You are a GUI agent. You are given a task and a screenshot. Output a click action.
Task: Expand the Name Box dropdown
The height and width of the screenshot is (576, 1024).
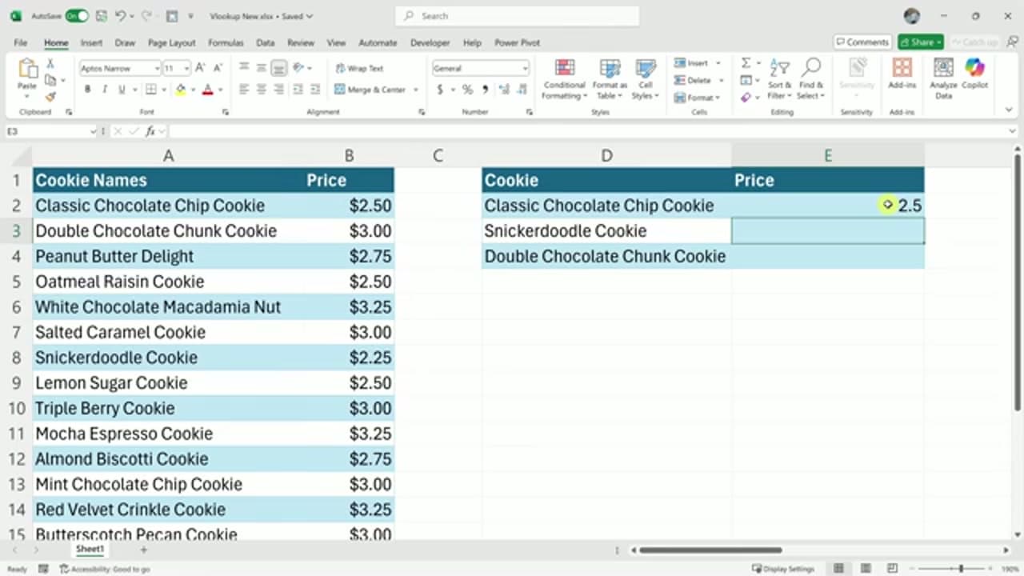pos(93,131)
